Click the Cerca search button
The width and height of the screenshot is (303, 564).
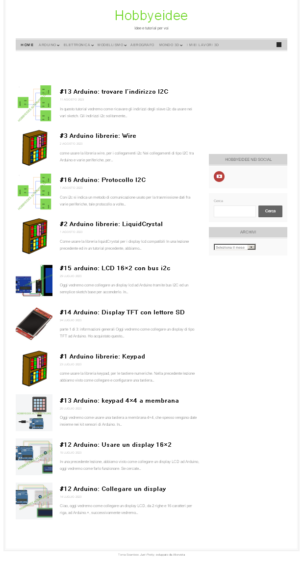click(270, 211)
